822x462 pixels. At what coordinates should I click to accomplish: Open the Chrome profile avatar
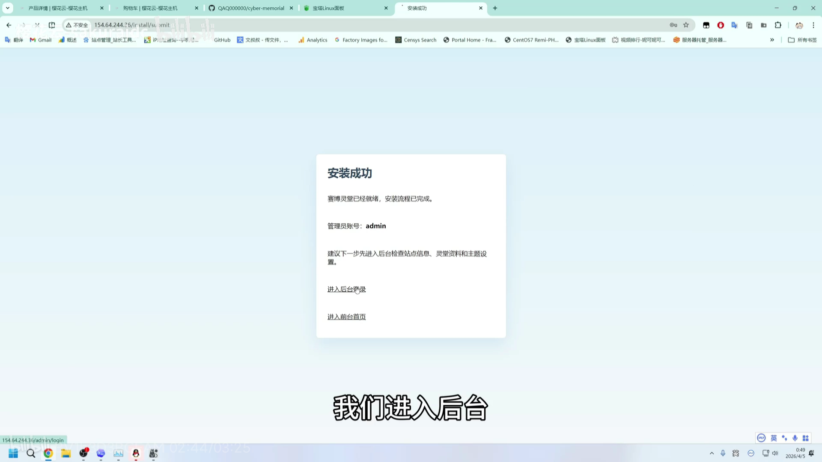[799, 25]
